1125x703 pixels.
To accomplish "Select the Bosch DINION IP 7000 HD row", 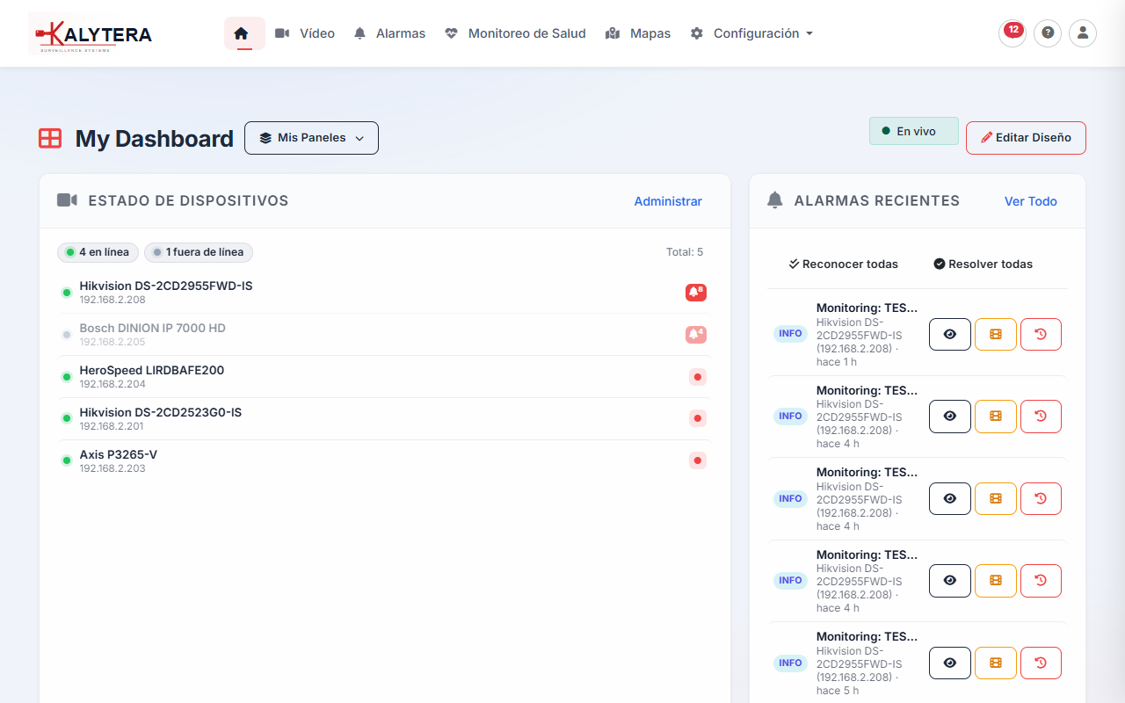I will coord(384,335).
